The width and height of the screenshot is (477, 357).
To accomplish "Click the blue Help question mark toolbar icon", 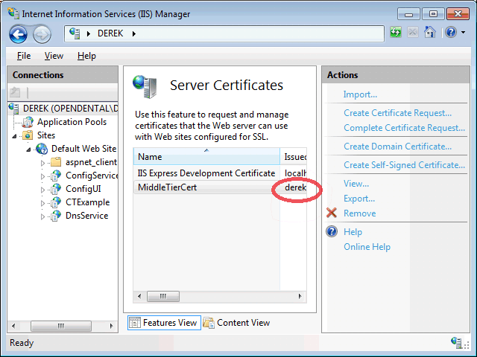I will [x=451, y=32].
